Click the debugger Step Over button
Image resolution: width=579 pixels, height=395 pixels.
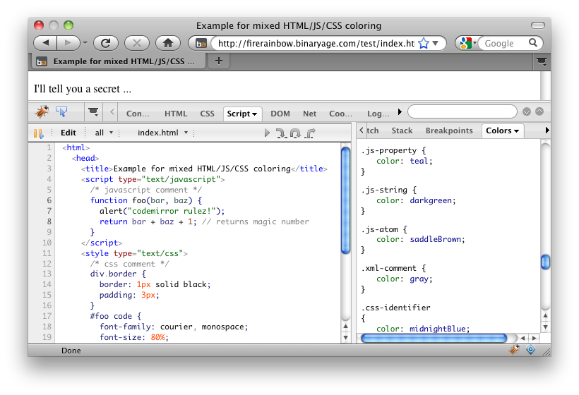coord(295,133)
